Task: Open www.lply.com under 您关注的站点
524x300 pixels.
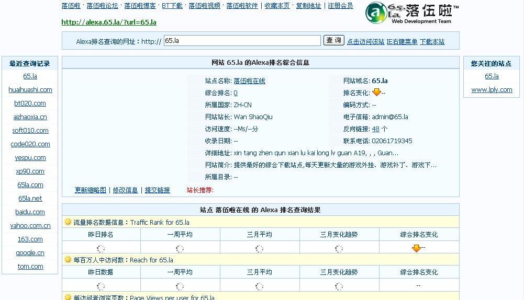Action: point(492,90)
